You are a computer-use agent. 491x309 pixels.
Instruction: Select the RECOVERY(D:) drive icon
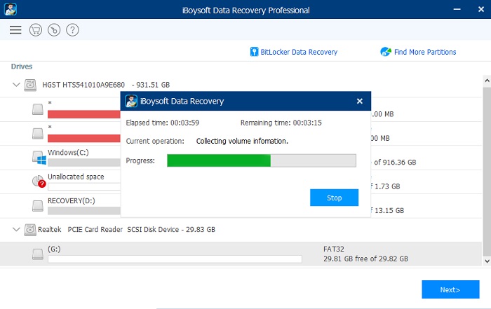coord(38,205)
